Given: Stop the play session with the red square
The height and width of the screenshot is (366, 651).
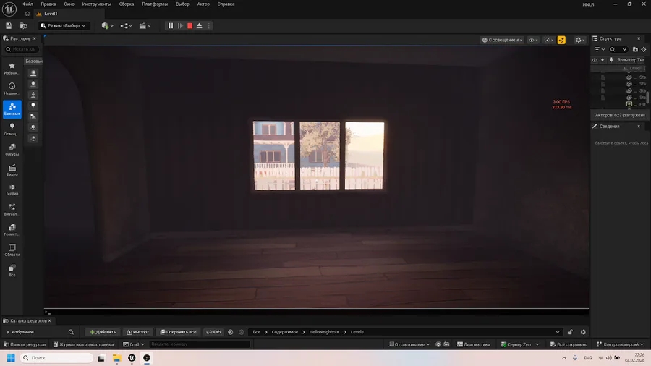Looking at the screenshot, I should click(x=190, y=26).
